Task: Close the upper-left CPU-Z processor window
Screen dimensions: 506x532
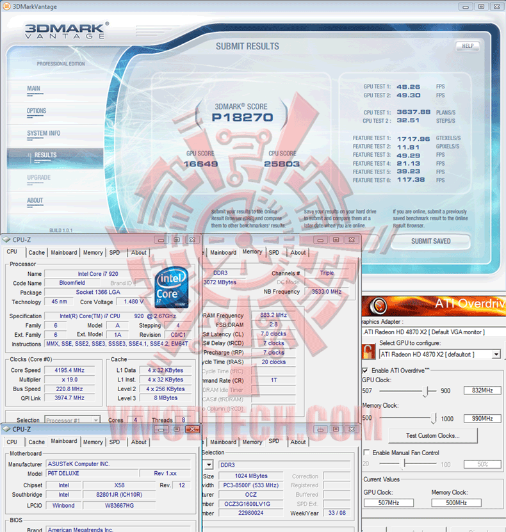Action: pos(192,240)
